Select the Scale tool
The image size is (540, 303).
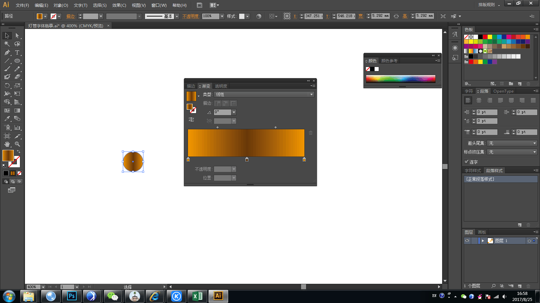pyautogui.click(x=17, y=86)
